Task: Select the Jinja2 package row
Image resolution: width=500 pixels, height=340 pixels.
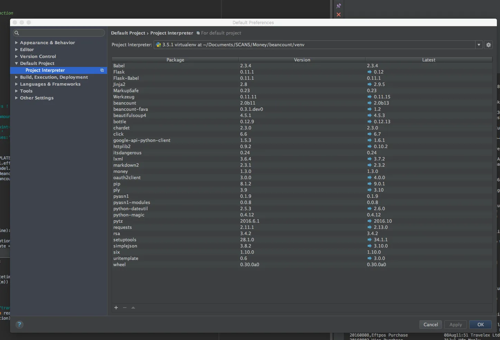Action: point(302,84)
